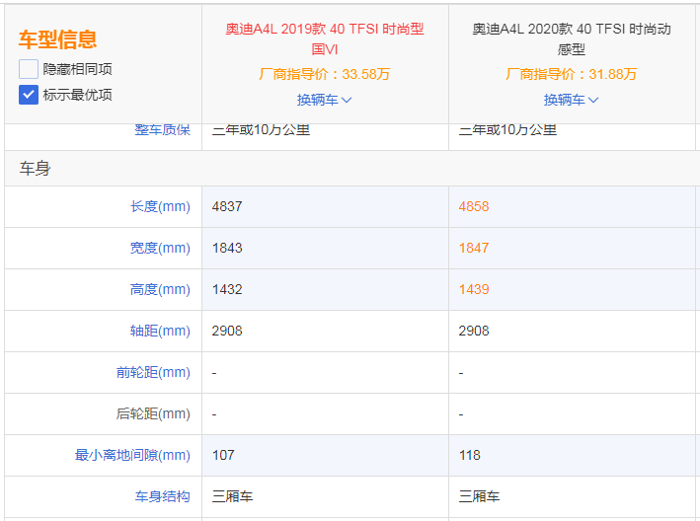
Task: Select the 4837 length value
Action: coord(227,206)
